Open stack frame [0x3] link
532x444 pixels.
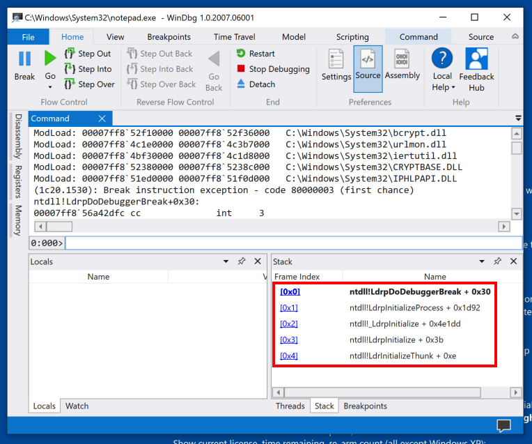(x=289, y=339)
